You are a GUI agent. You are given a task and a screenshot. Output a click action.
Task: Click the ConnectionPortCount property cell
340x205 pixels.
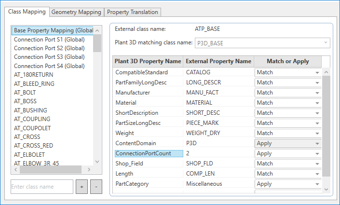coord(149,153)
